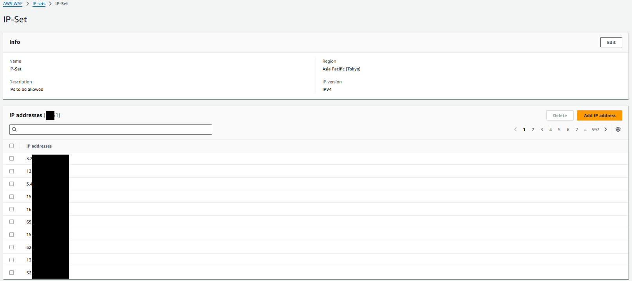
Task: Focus the IP addresses search field
Action: [111, 130]
